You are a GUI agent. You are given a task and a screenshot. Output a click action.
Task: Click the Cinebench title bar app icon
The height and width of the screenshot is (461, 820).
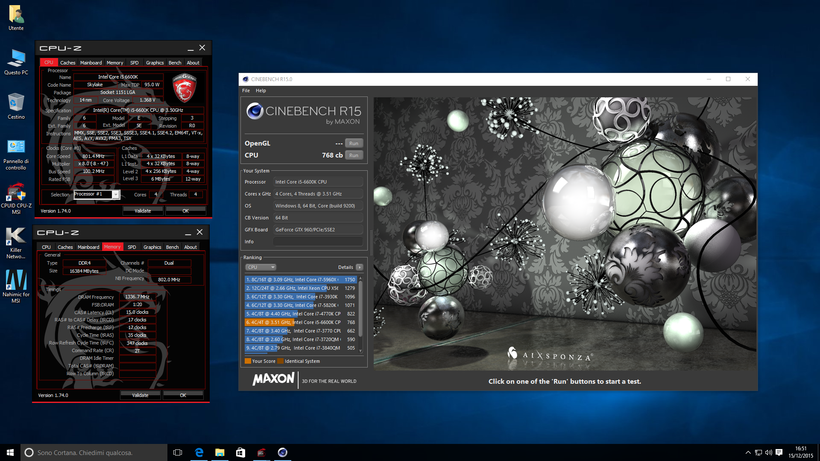246,79
